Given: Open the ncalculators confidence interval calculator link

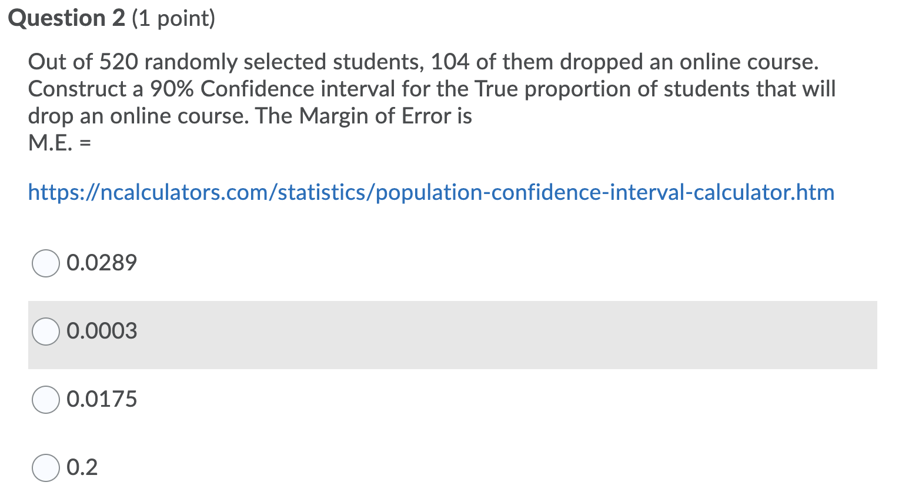Looking at the screenshot, I should 431,192.
